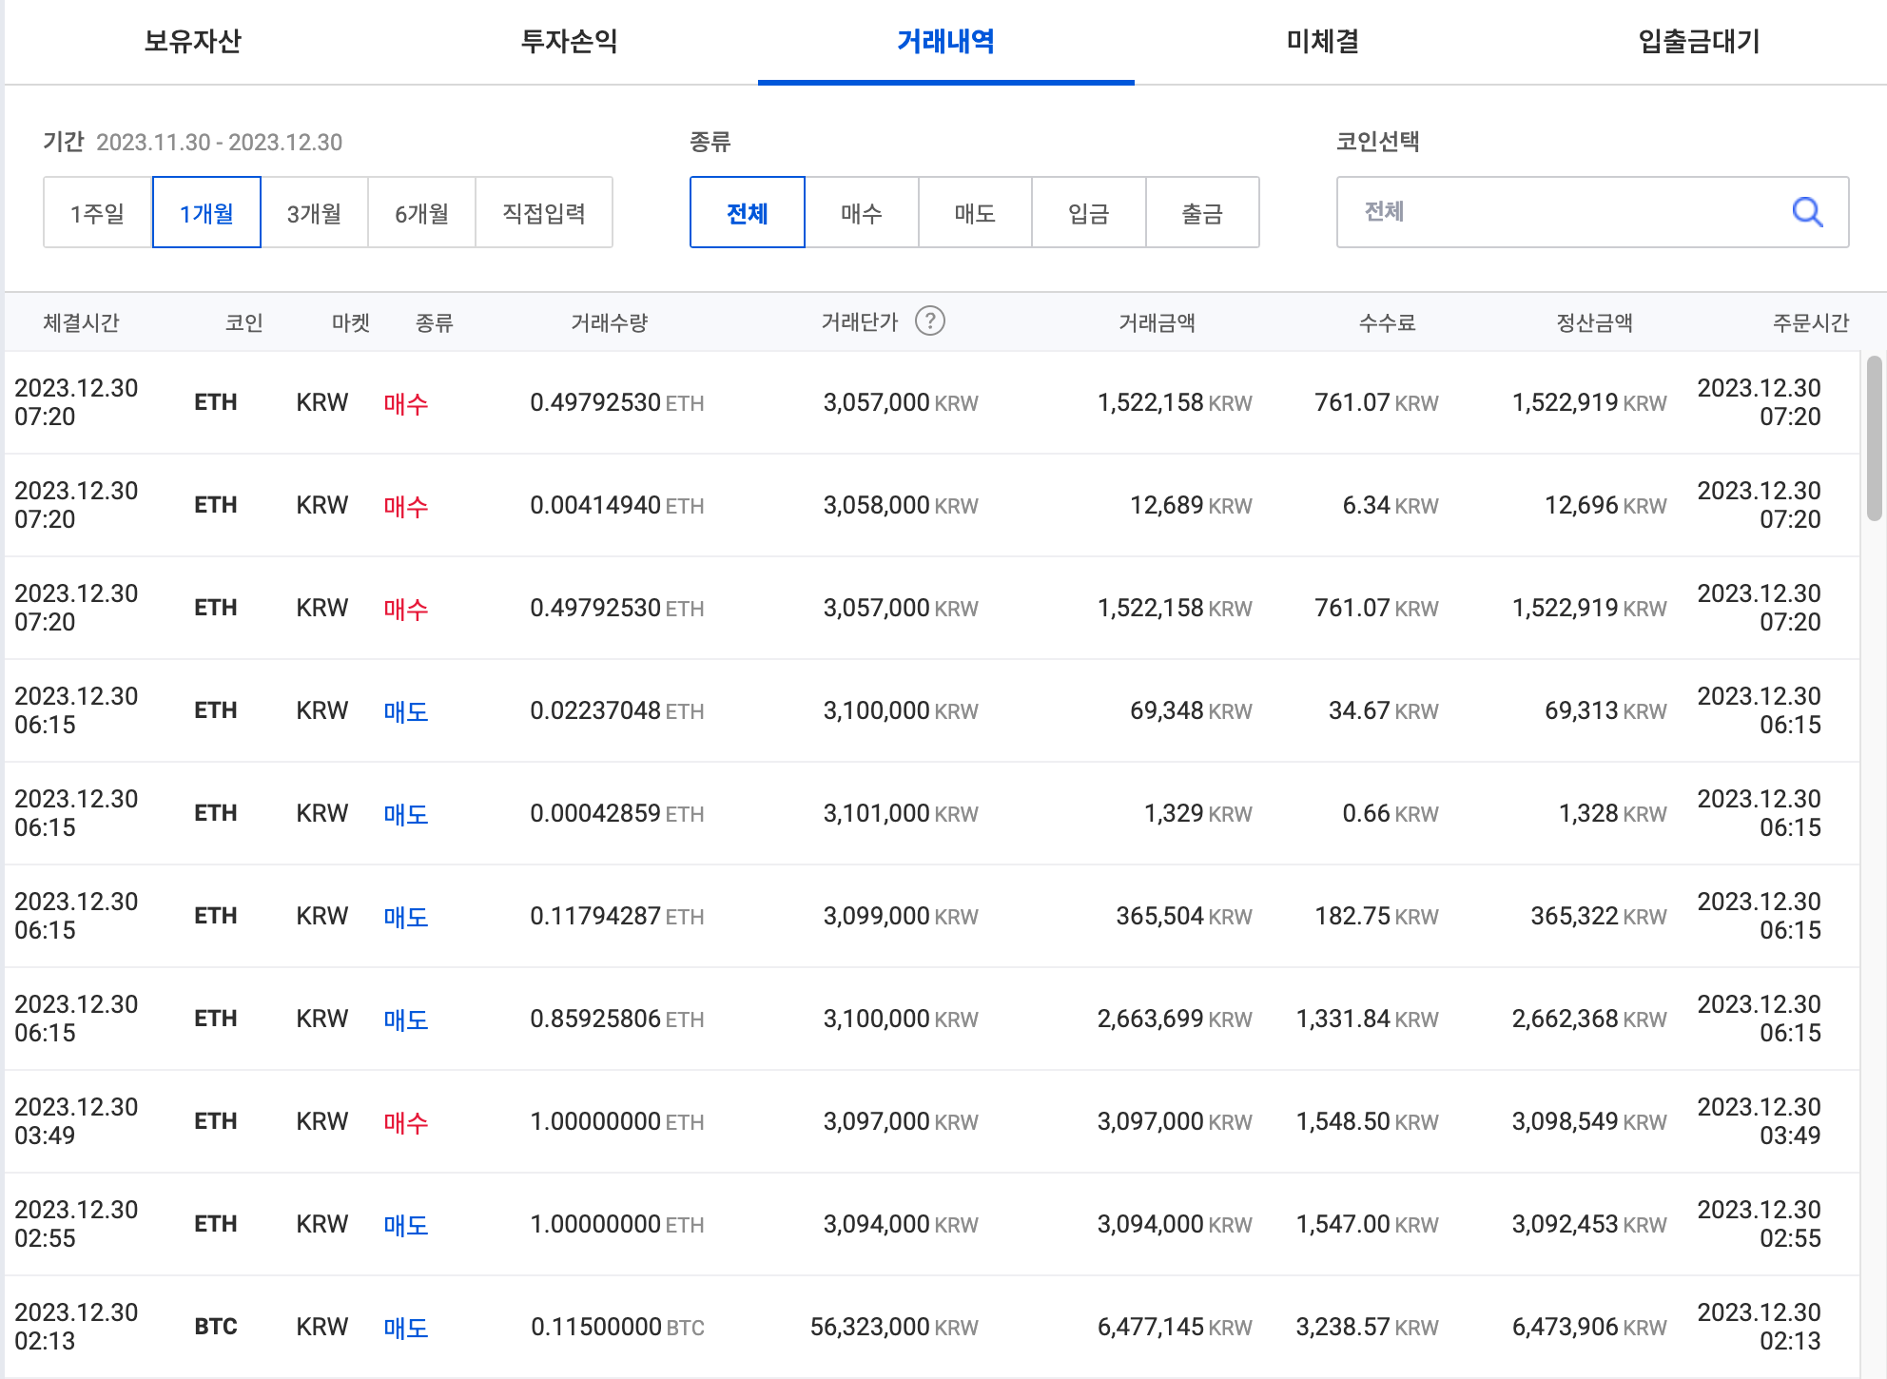Select the 1주일 period option
The image size is (1887, 1379).
[98, 213]
